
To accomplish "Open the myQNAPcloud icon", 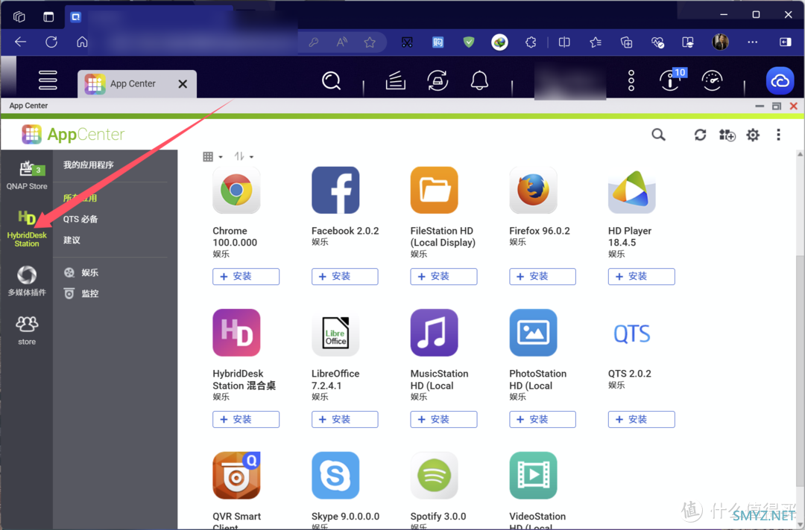I will tap(780, 80).
